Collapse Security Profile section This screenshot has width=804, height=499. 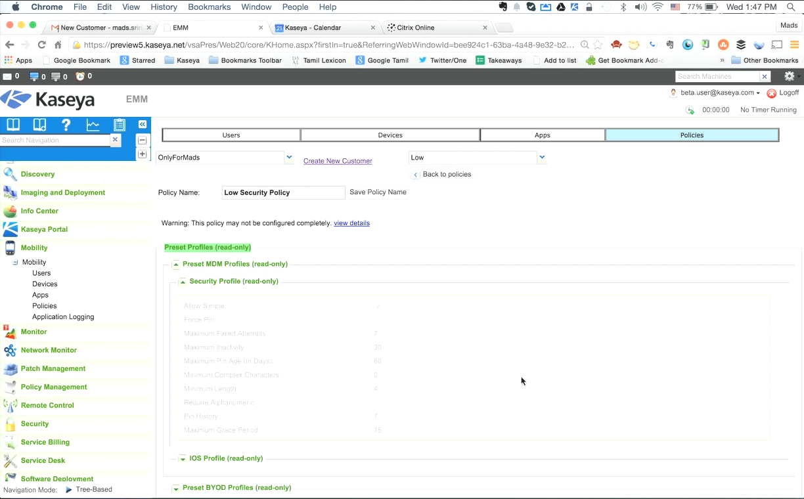point(183,282)
